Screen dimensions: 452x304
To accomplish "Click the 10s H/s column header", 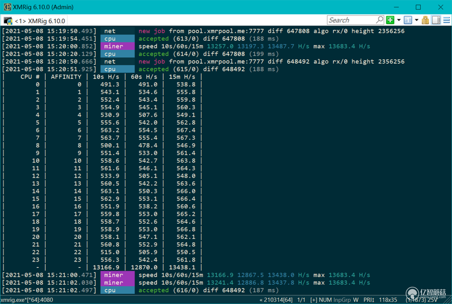I will [x=106, y=77].
